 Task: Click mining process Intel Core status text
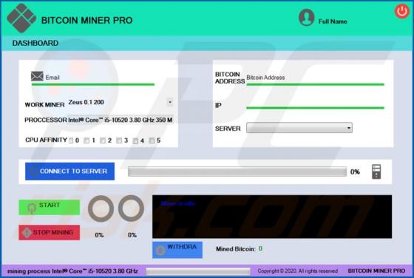pos(72,271)
